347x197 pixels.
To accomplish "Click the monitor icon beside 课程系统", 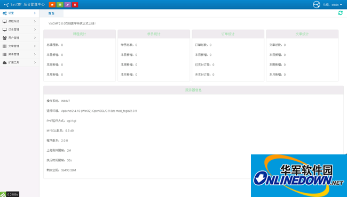I will coord(4,21).
